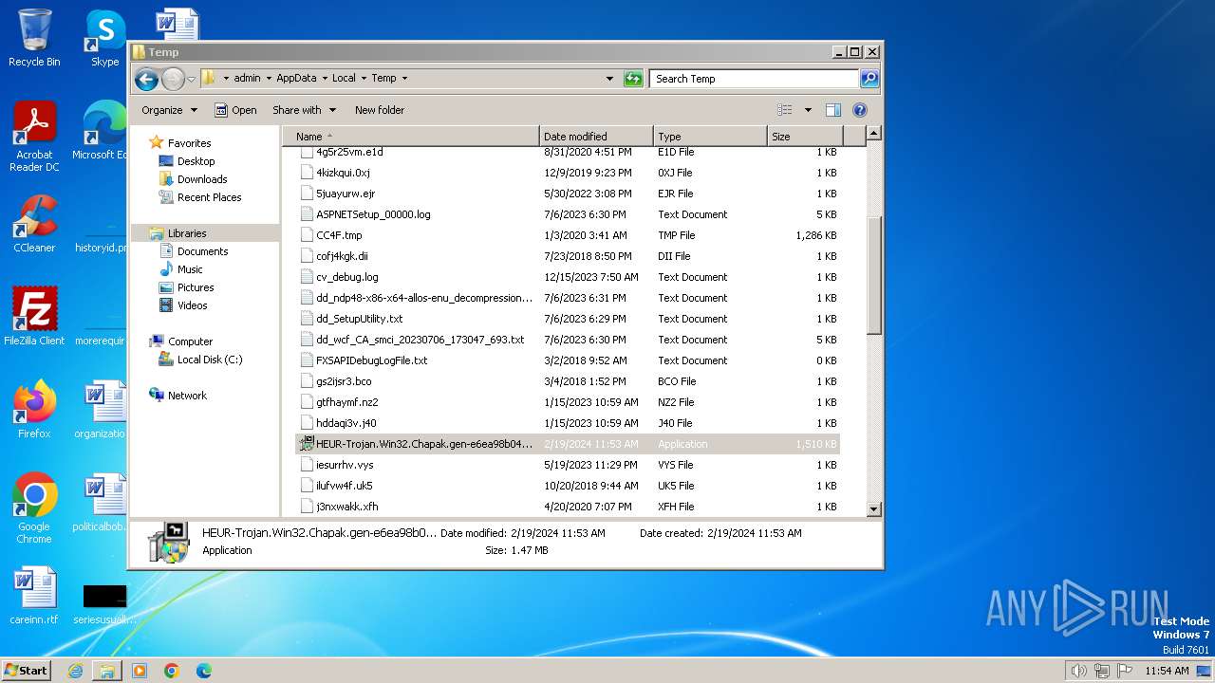
Task: Sort by Date modified column header
Action: 596,137
